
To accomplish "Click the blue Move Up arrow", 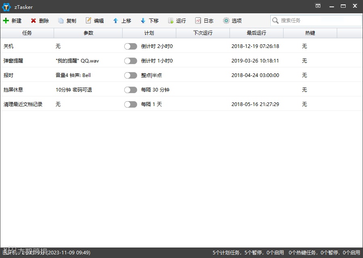I will 115,21.
